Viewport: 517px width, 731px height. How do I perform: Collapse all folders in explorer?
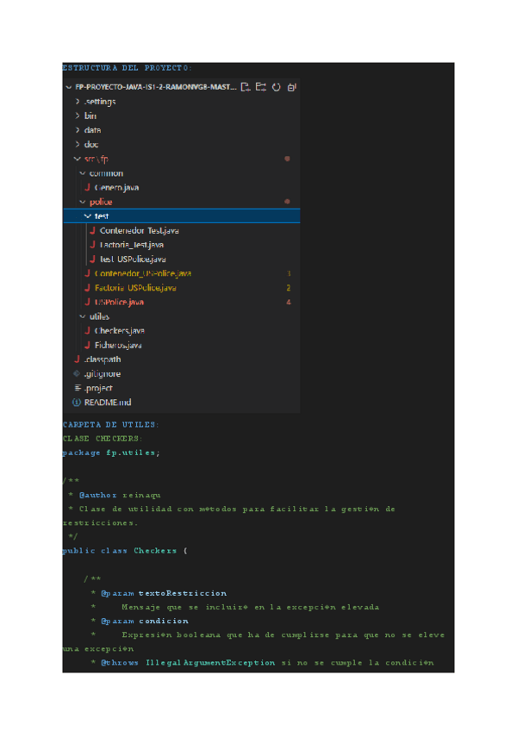tap(291, 87)
